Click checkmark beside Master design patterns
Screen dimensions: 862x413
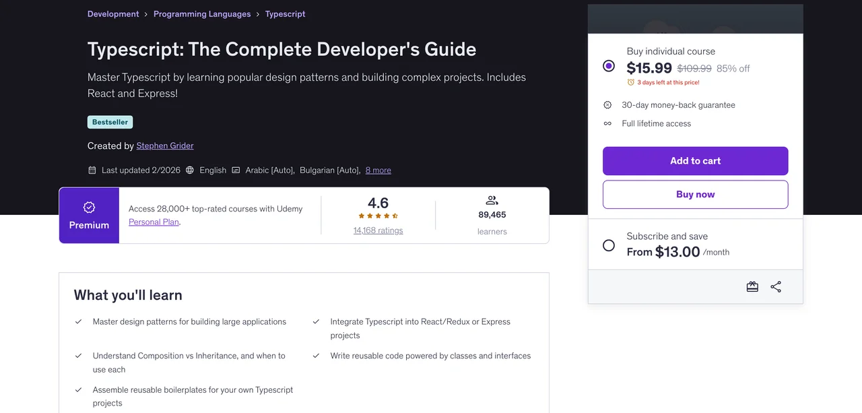pos(79,322)
